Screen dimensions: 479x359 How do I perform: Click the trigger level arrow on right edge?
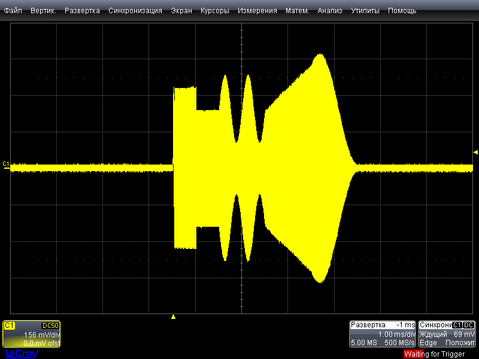[475, 152]
